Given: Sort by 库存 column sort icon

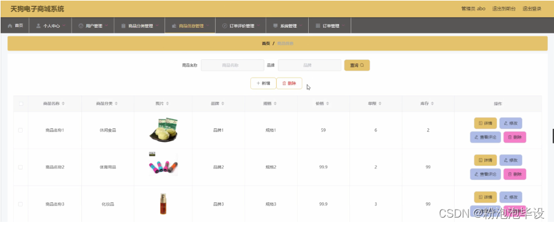Looking at the screenshot, I should pyautogui.click(x=433, y=104).
